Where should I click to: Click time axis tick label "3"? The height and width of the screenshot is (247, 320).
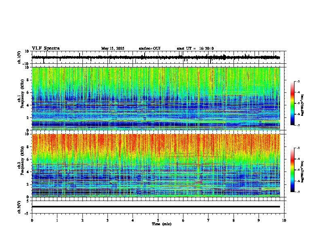click(x=107, y=220)
